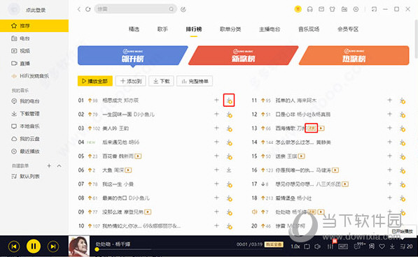Select the 排行榜 tab
The height and width of the screenshot is (257, 418).
coord(194,29)
